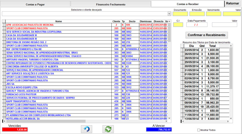This screenshot has width=242, height=134.
Task: Click scroll down arrow of Resumo table
Action: coord(231,118)
